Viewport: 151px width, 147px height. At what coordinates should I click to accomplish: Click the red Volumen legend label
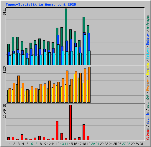tap(148, 134)
